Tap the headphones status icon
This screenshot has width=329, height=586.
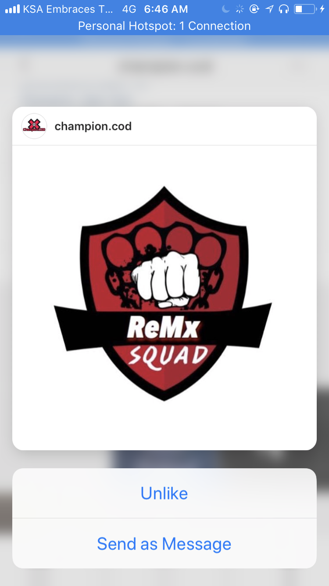coord(284,9)
